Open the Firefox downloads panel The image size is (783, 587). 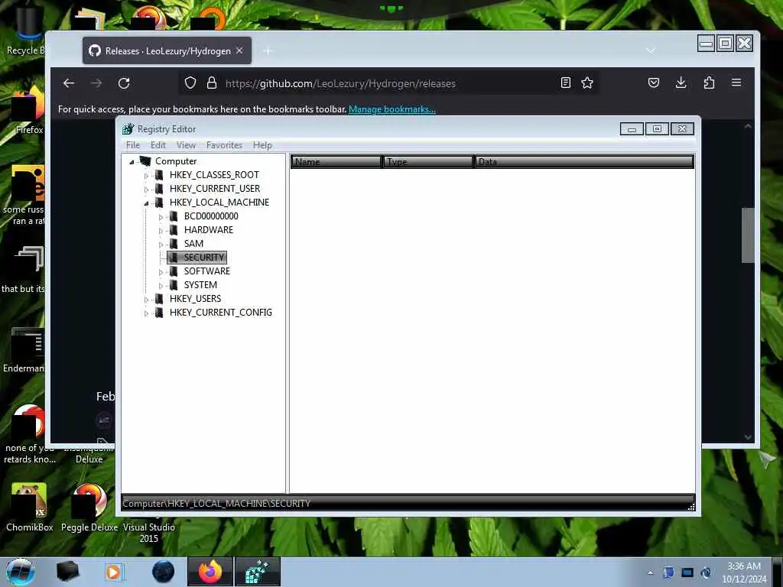681,83
